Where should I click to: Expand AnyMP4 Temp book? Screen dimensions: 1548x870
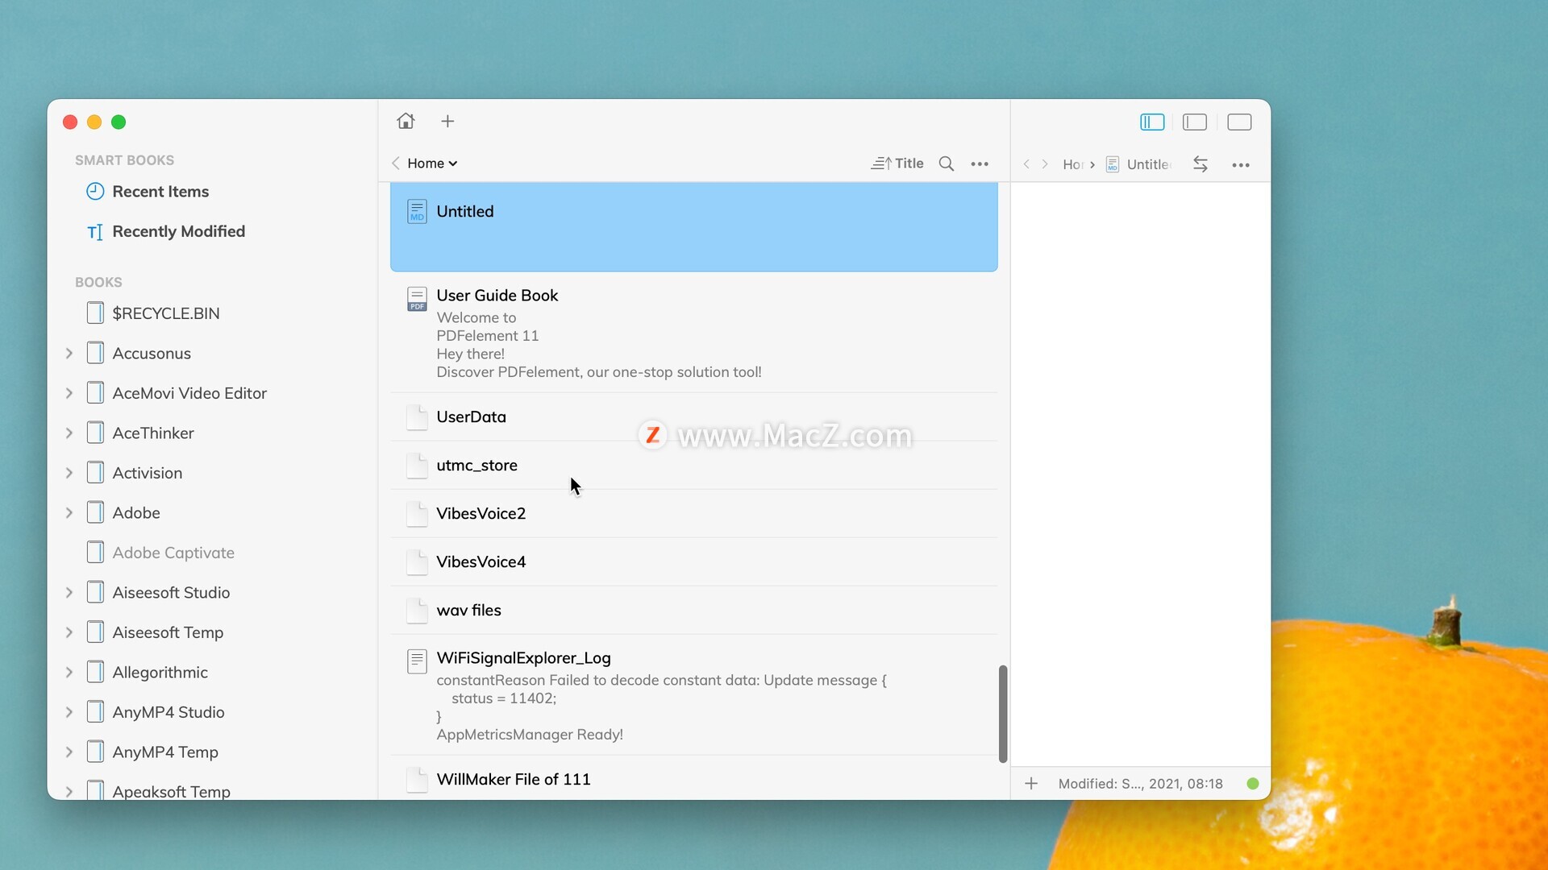click(x=69, y=752)
